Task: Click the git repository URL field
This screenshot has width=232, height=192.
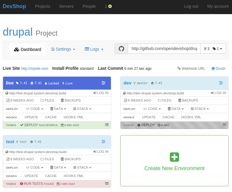Action: tap(164, 49)
